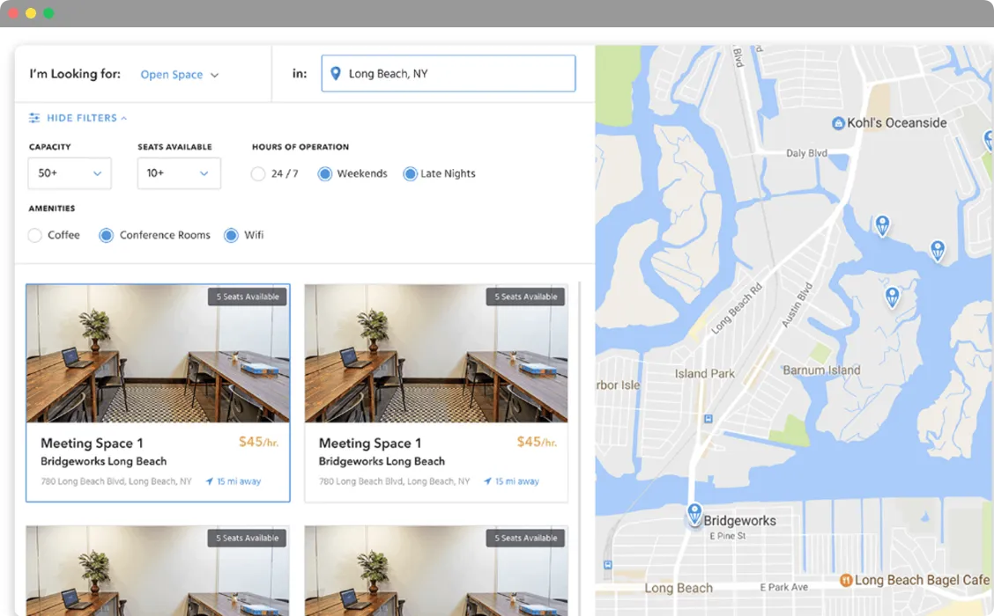
Task: Enable the Coffee amenity filter
Action: [x=35, y=236]
